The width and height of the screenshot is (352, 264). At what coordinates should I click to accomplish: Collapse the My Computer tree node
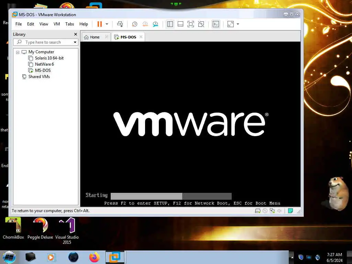(x=18, y=52)
